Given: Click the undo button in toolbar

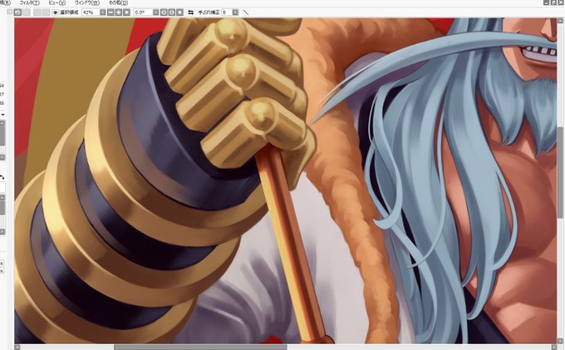Looking at the screenshot, I should (x=17, y=12).
